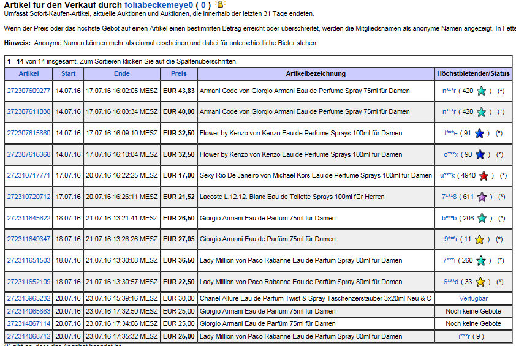Click the new-member icon beside seller name

click(220, 5)
